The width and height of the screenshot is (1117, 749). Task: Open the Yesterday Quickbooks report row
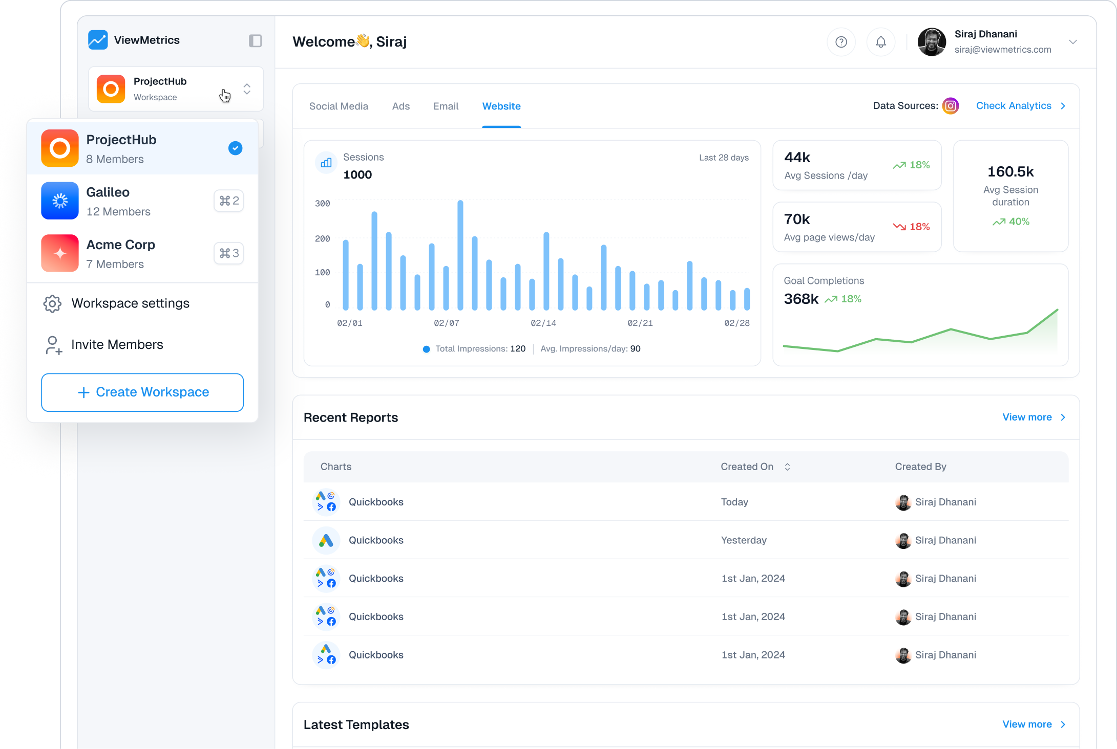(x=376, y=540)
